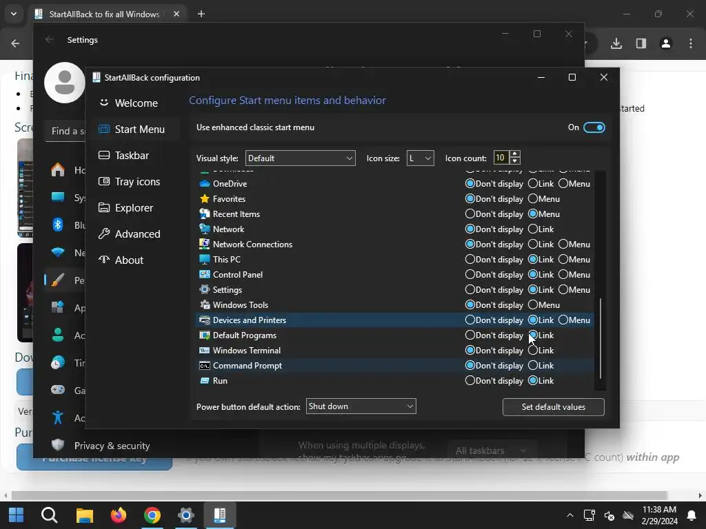Screen dimensions: 706x529
Task: Click the Chrome back arrow
Action: (x=15, y=43)
